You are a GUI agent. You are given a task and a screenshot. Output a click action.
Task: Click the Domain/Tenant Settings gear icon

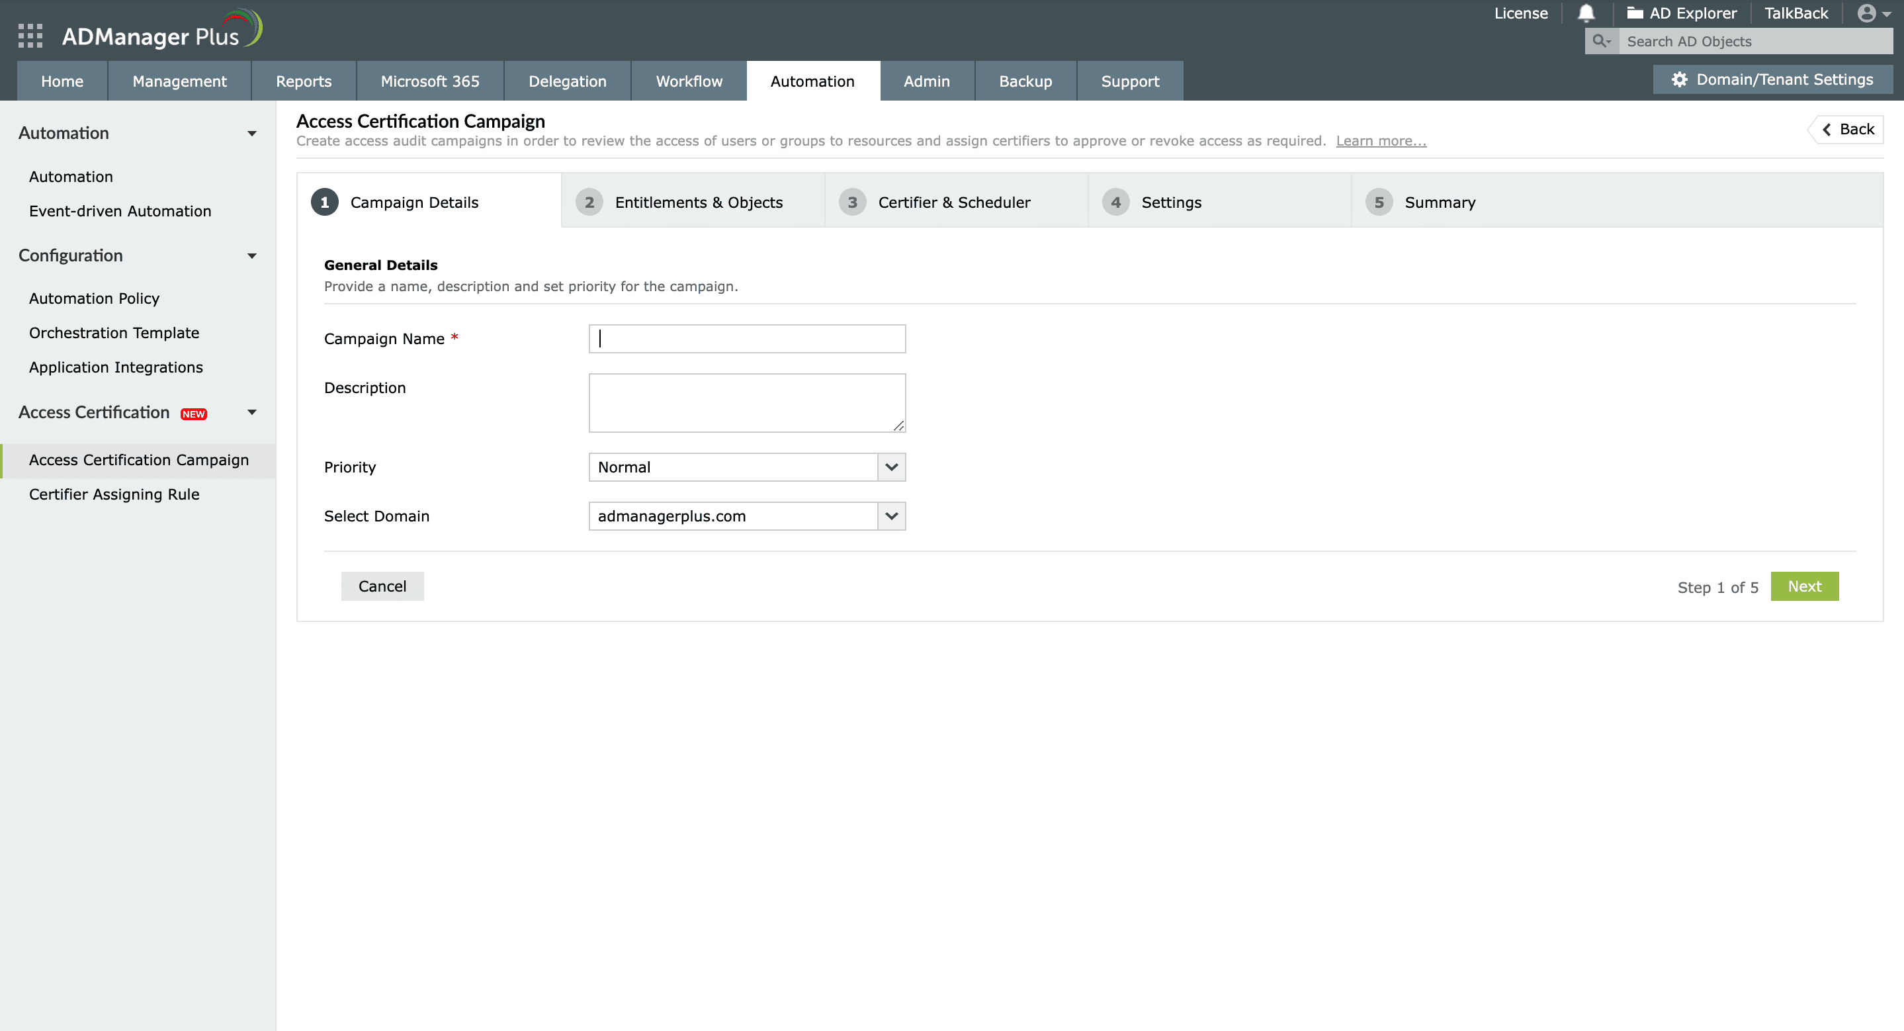1679,80
